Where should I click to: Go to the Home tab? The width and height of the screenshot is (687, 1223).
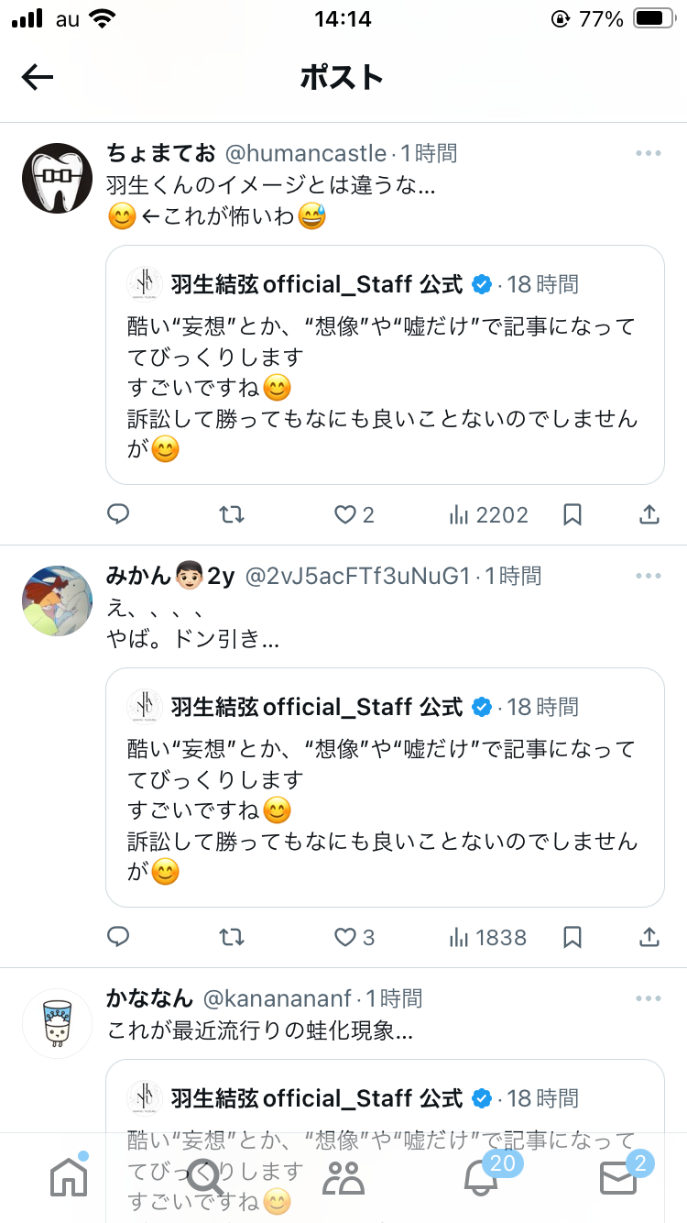[x=69, y=1177]
